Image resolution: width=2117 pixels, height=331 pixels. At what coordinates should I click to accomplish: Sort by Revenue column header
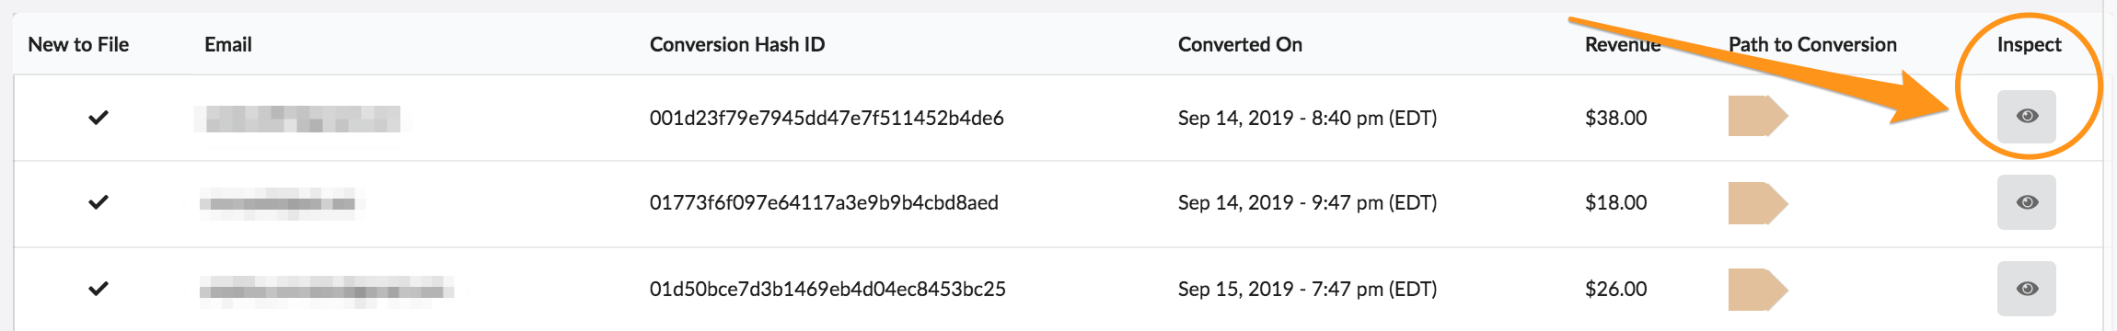[x=1623, y=44]
